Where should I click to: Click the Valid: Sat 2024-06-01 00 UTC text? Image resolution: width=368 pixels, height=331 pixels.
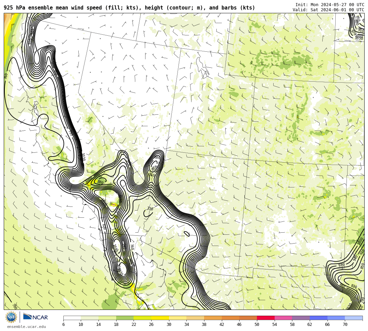coord(328,10)
